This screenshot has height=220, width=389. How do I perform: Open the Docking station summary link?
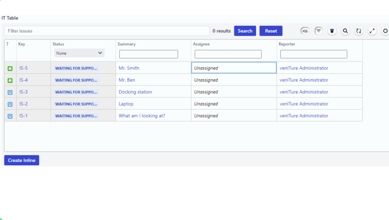135,92
